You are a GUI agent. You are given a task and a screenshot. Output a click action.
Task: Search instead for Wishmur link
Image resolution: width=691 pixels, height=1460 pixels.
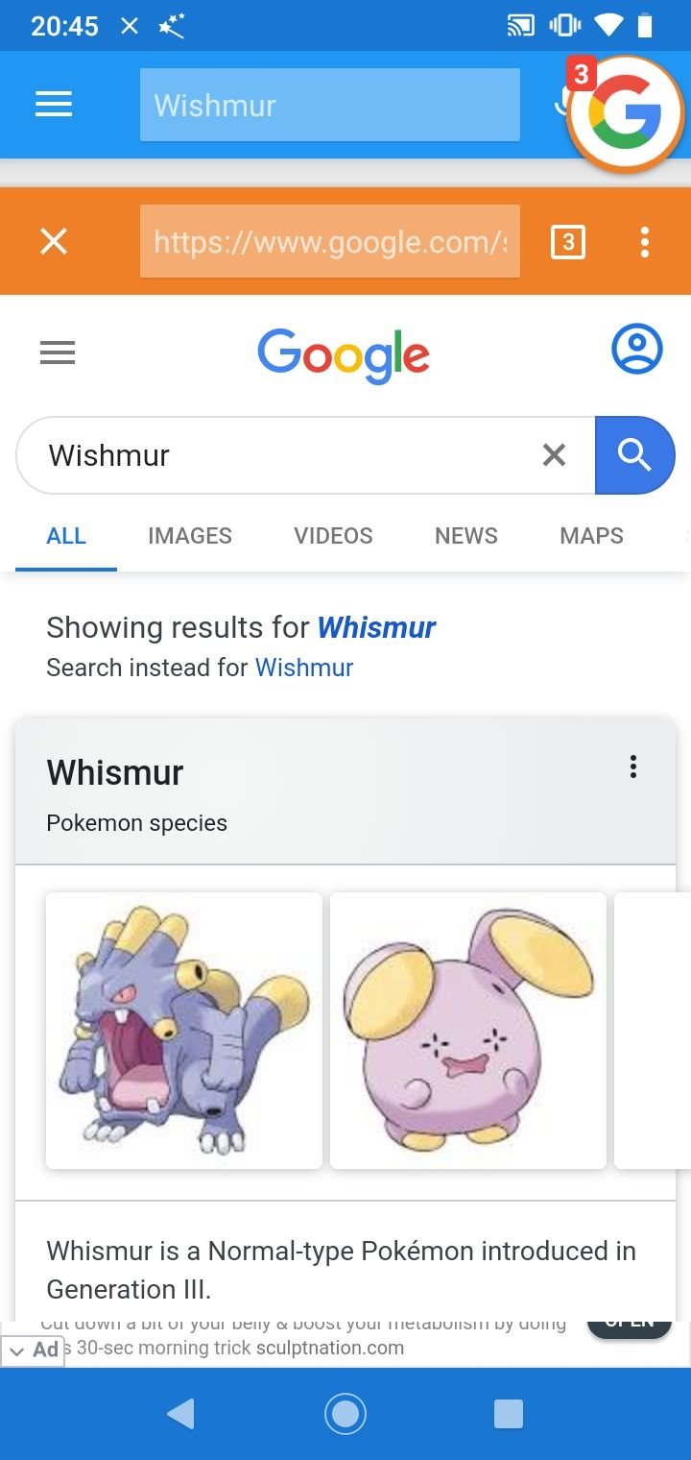point(304,668)
